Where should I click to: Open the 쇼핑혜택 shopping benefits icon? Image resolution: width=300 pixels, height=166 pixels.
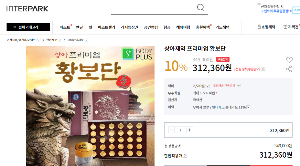(259, 27)
